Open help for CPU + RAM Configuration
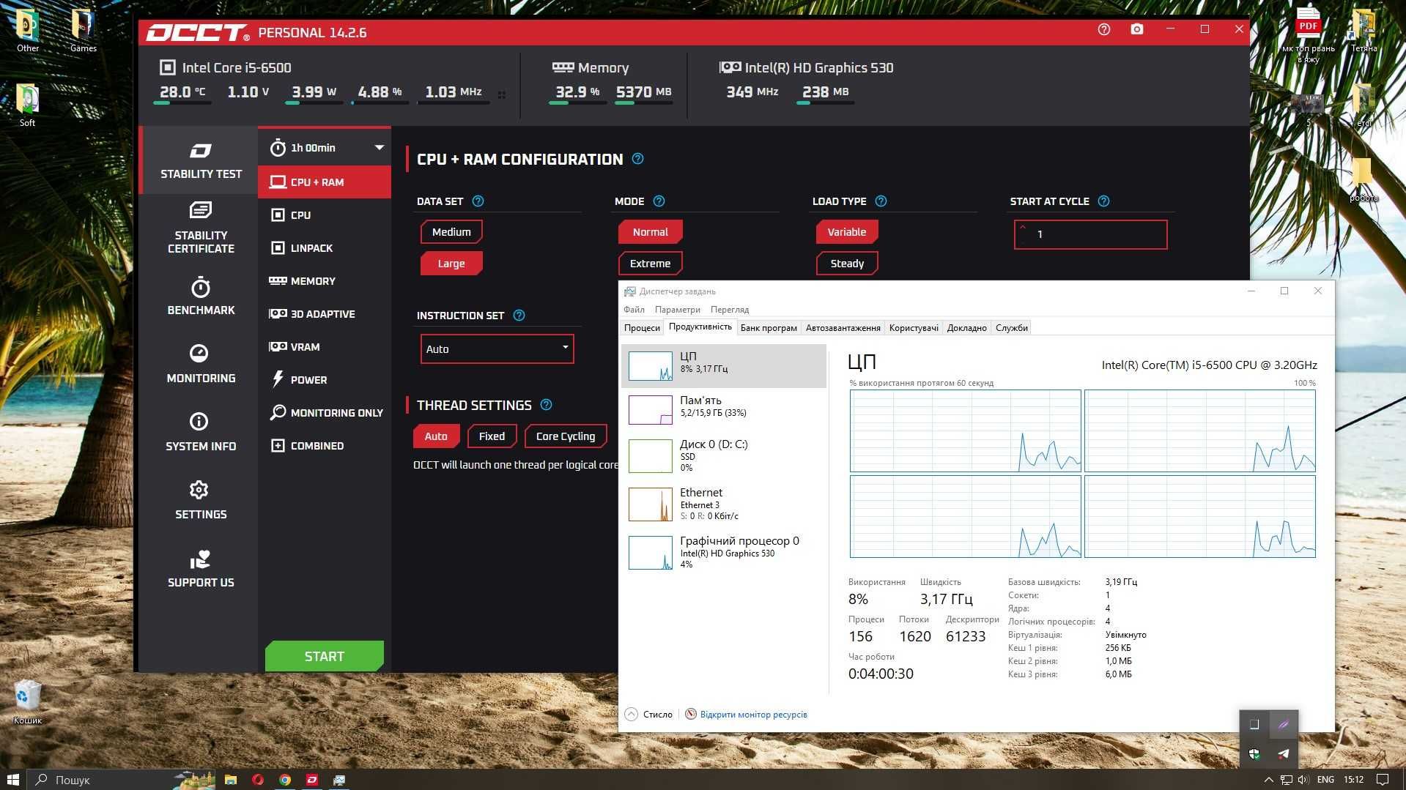1406x790 pixels. 637,159
